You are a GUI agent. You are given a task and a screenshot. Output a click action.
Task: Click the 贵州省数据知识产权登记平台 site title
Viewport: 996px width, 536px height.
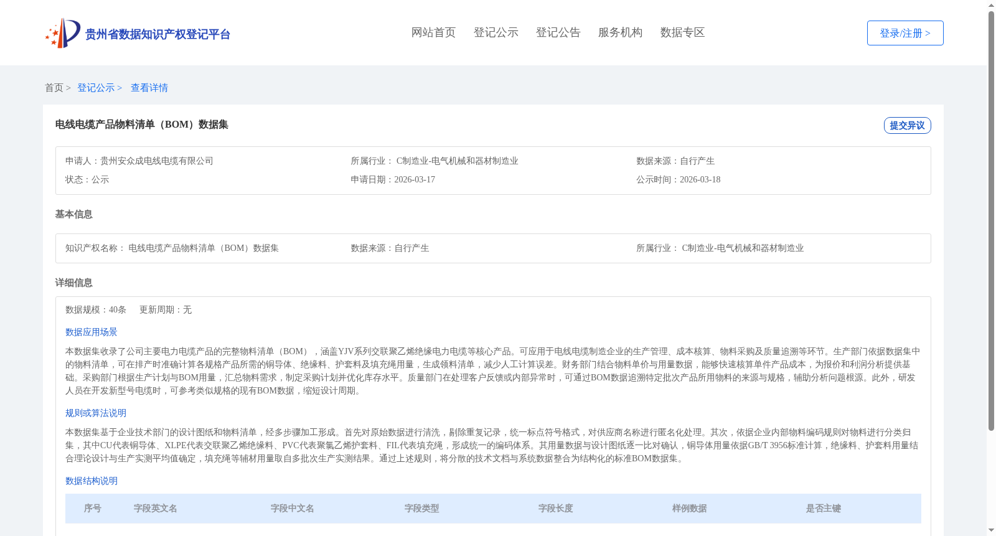[157, 34]
